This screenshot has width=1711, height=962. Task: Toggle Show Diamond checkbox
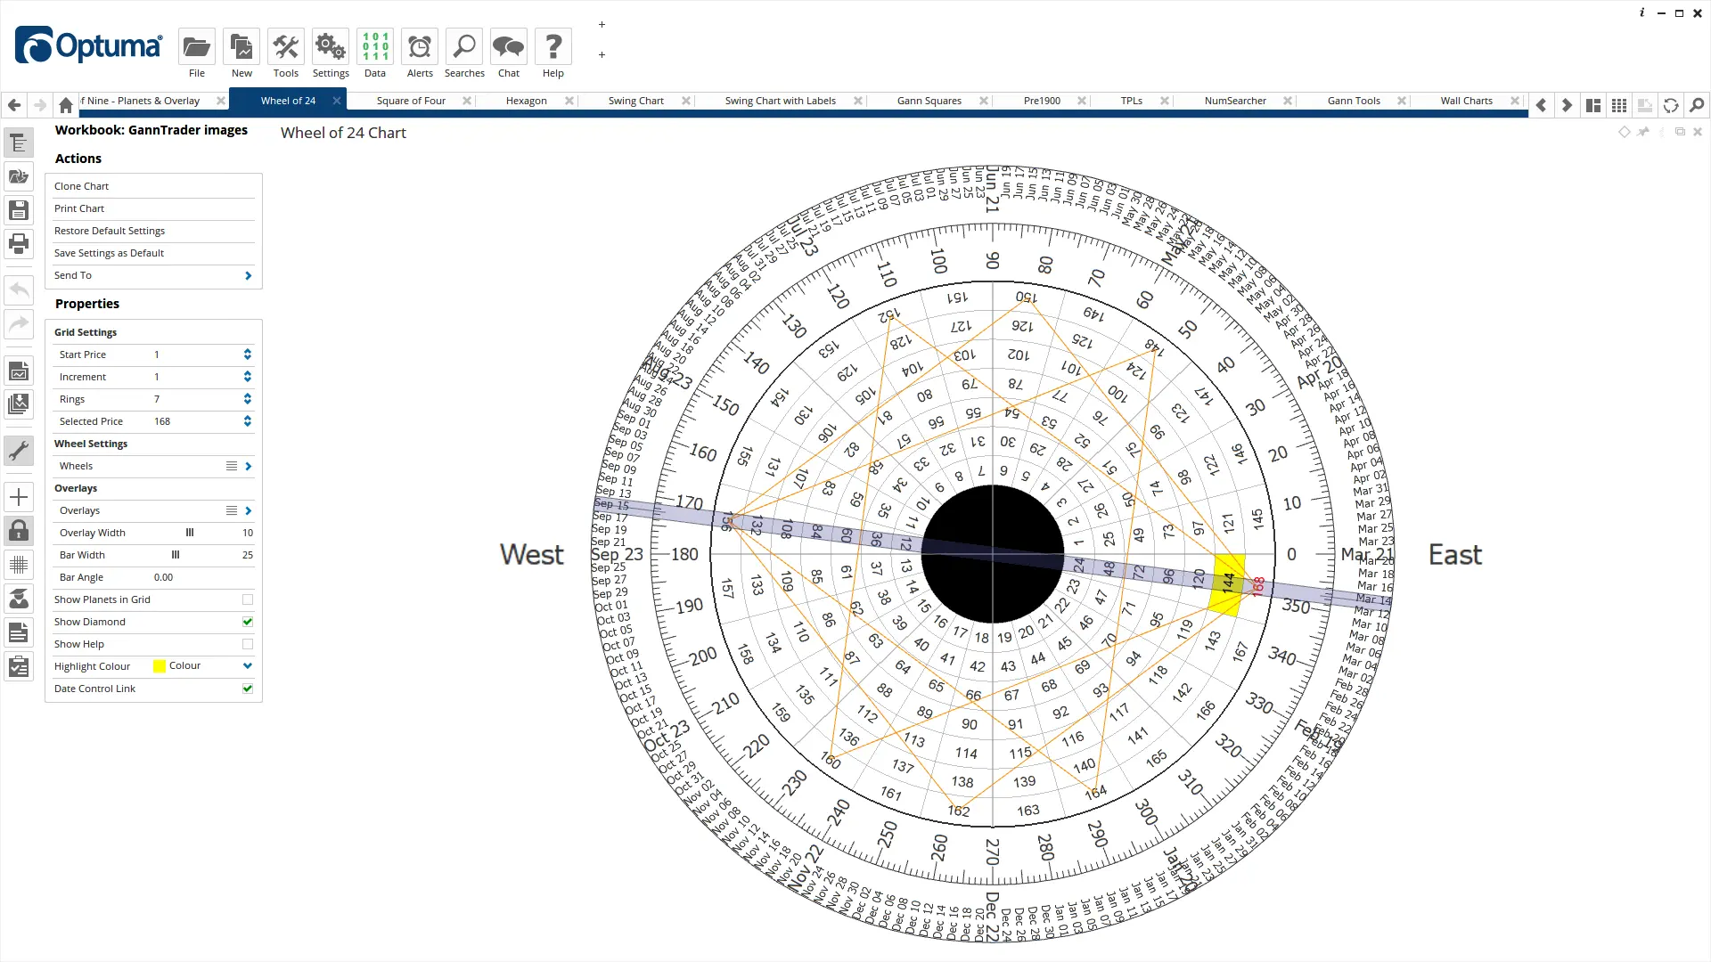pos(248,622)
